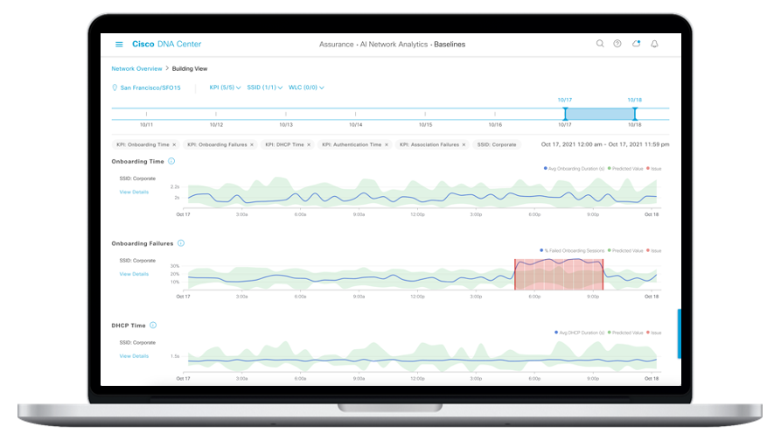This screenshot has width=774, height=434.
Task: Open View Details under Onboarding Failures
Action: (134, 274)
